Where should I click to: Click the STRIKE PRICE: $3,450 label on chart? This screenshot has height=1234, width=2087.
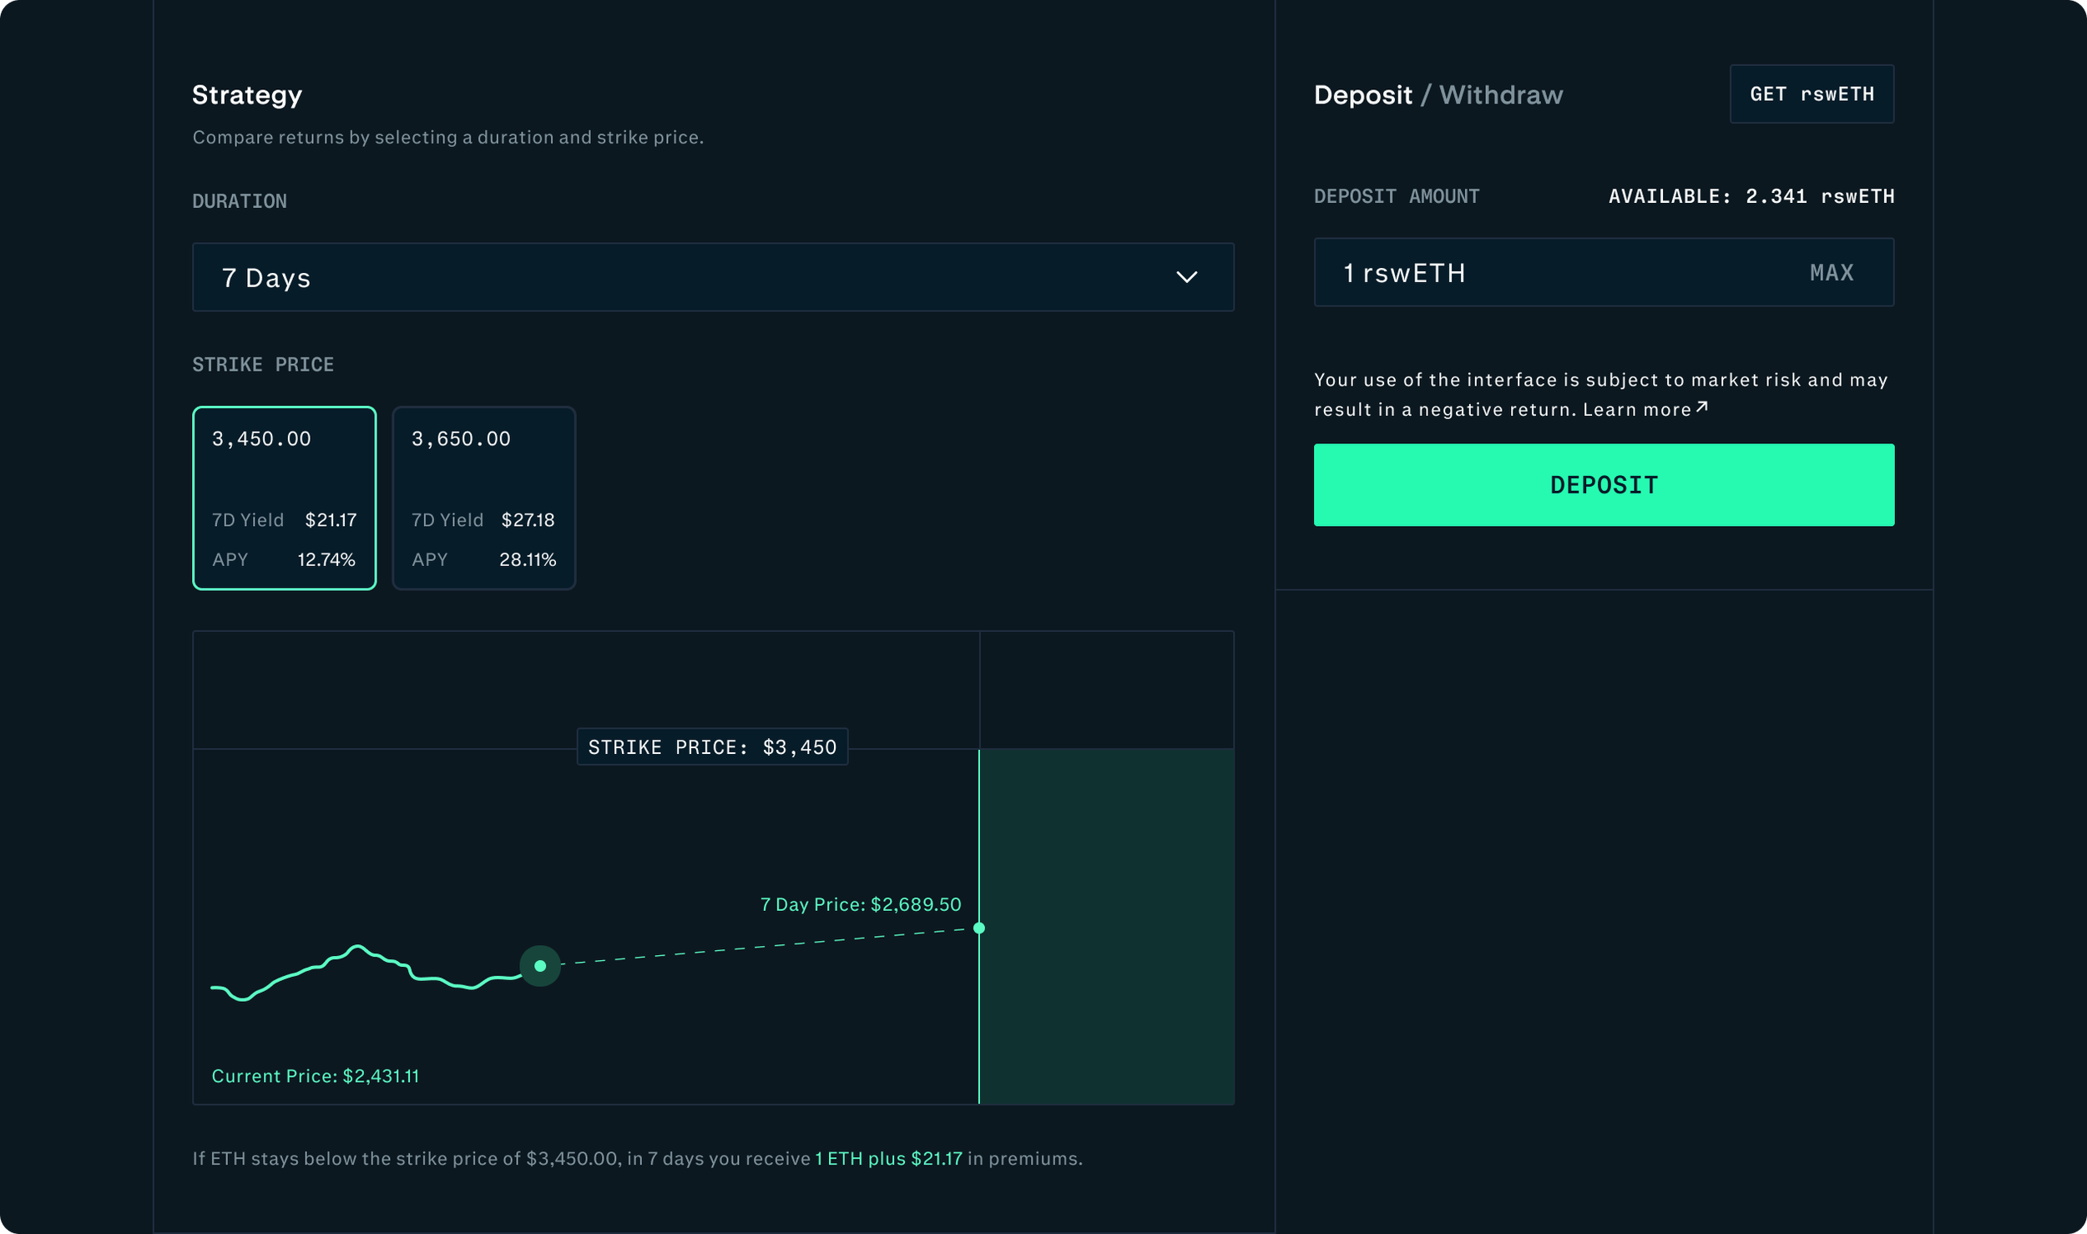tap(711, 746)
